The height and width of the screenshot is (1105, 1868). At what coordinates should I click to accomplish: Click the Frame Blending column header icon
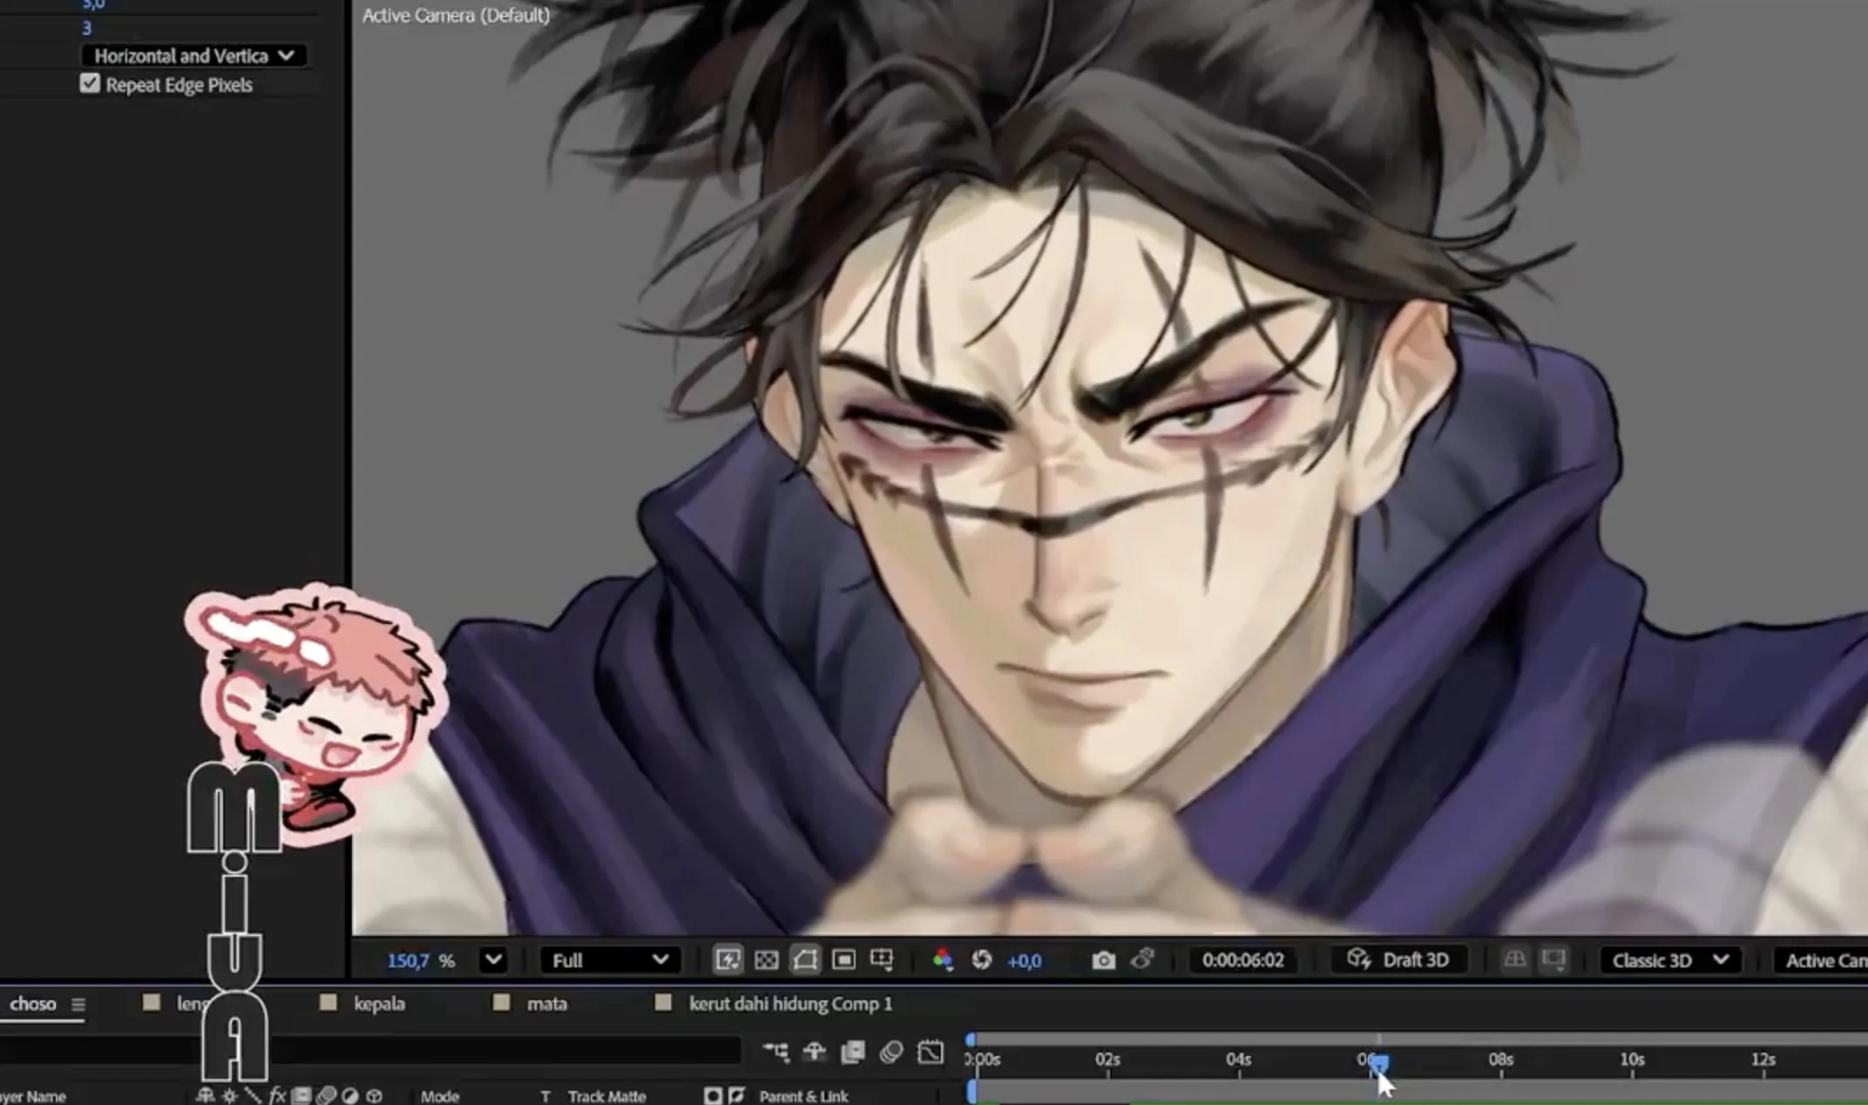(x=301, y=1096)
